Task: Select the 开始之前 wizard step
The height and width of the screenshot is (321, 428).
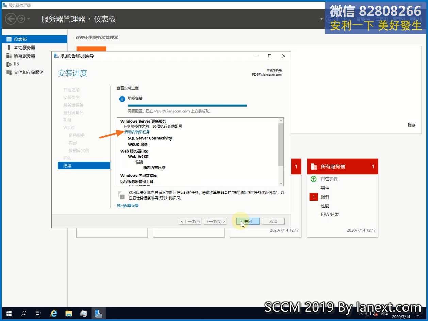Action: [x=71, y=90]
